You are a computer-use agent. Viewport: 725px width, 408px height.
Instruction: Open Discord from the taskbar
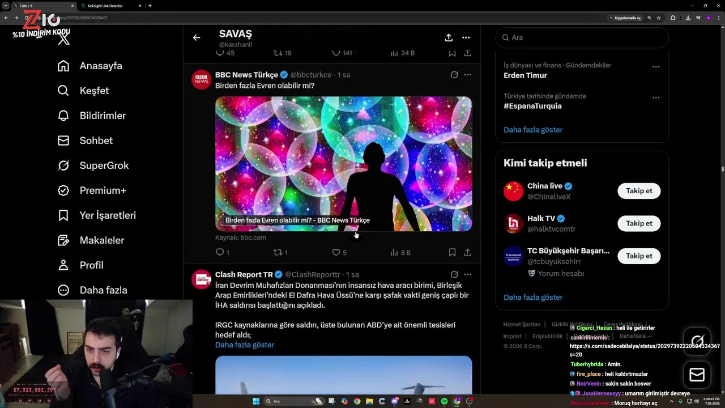pos(394,401)
